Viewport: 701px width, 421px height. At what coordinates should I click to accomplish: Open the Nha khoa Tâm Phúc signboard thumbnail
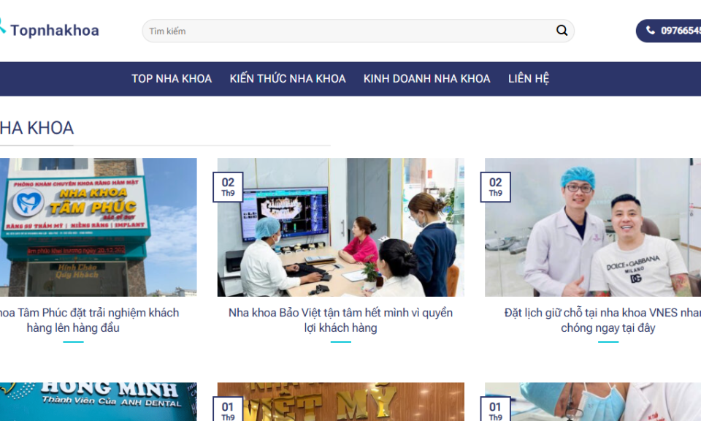click(x=99, y=227)
